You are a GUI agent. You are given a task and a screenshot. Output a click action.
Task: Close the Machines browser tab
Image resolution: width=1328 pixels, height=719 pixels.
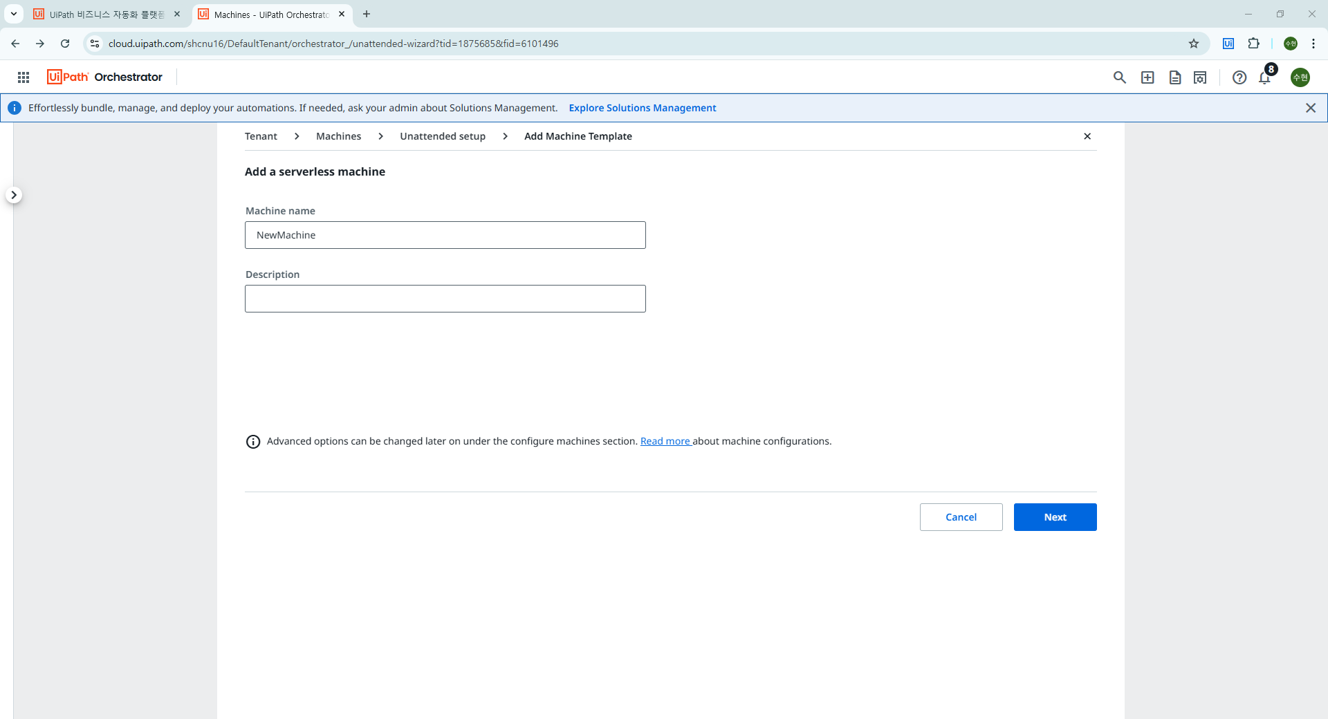point(342,14)
